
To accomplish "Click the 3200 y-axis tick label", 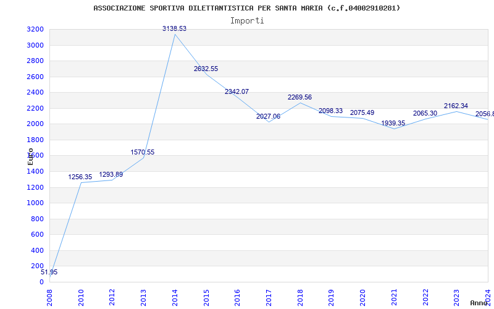I will click(x=36, y=29).
